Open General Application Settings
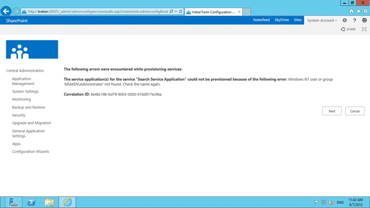370x208 pixels. click(x=28, y=133)
